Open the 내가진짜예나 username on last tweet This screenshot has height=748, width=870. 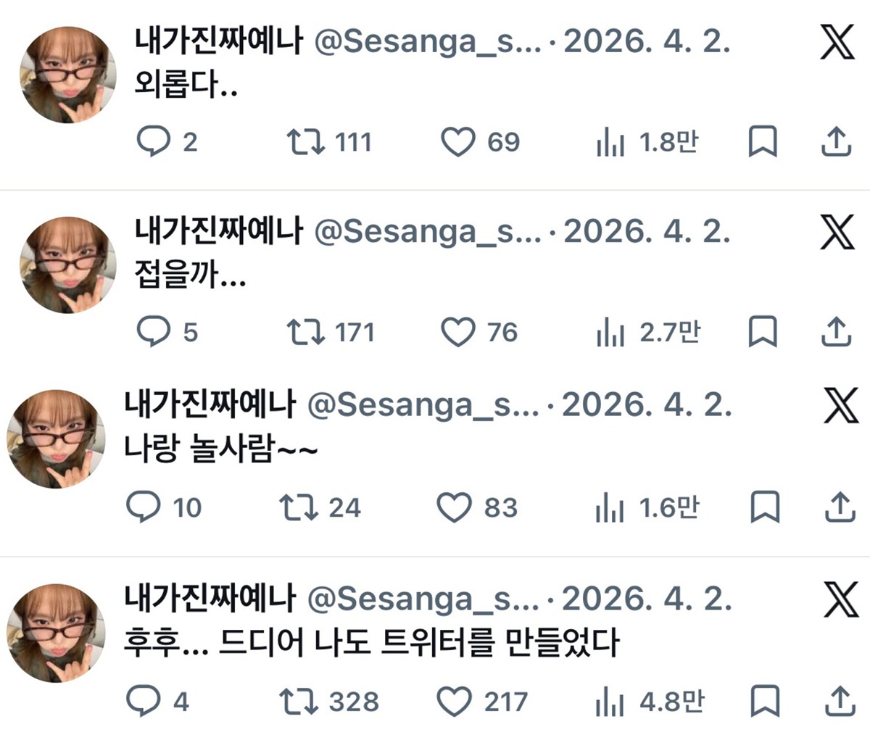[210, 599]
